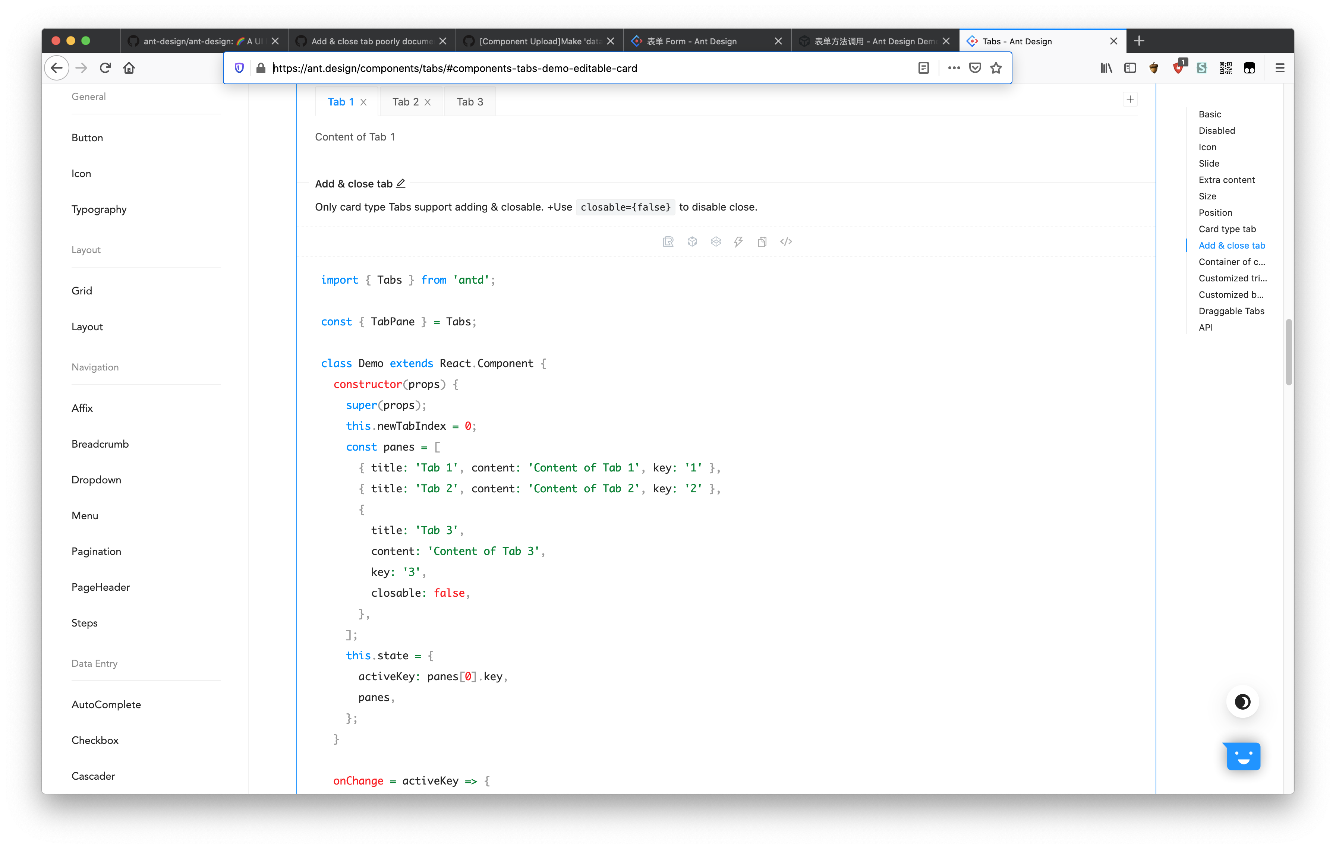Toggle the sidebar panel in Firefox
This screenshot has height=849, width=1336.
click(1131, 68)
